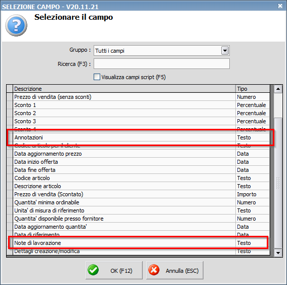Image resolution: width=287 pixels, height=285 pixels.
Task: Click the green checkmark OK icon
Action: click(93, 270)
